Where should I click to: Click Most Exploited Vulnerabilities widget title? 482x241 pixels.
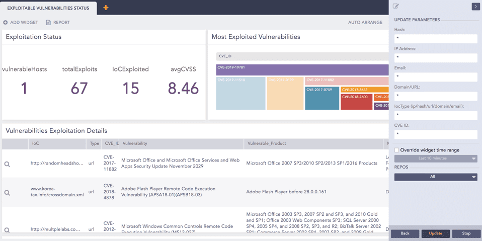pos(256,37)
